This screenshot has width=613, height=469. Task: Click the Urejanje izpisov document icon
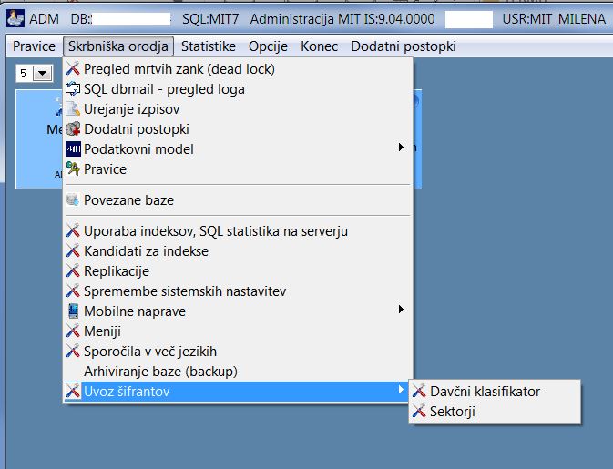click(x=73, y=109)
